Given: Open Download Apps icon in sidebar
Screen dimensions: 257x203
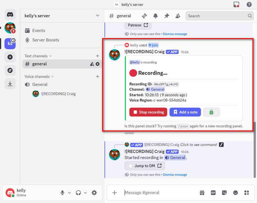Looking at the screenshot, I should coord(10,84).
